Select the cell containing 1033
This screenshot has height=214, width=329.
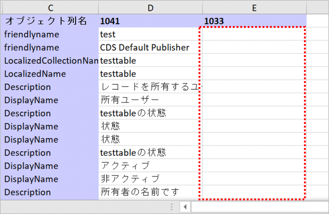click(x=254, y=21)
